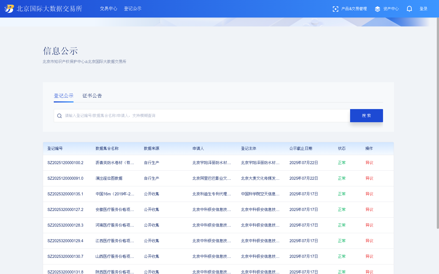Click the magnifying glass icon in search bar
The width and height of the screenshot is (439, 274).
pyautogui.click(x=59, y=115)
